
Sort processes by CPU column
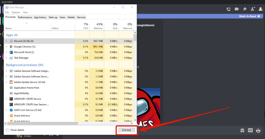click(82, 27)
